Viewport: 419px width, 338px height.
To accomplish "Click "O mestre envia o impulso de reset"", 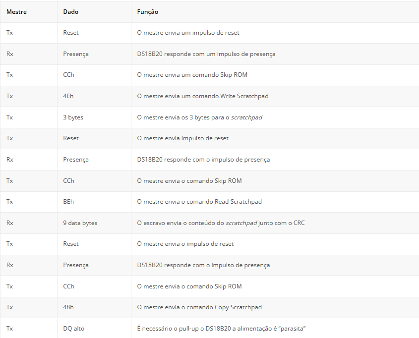I will pos(185,244).
